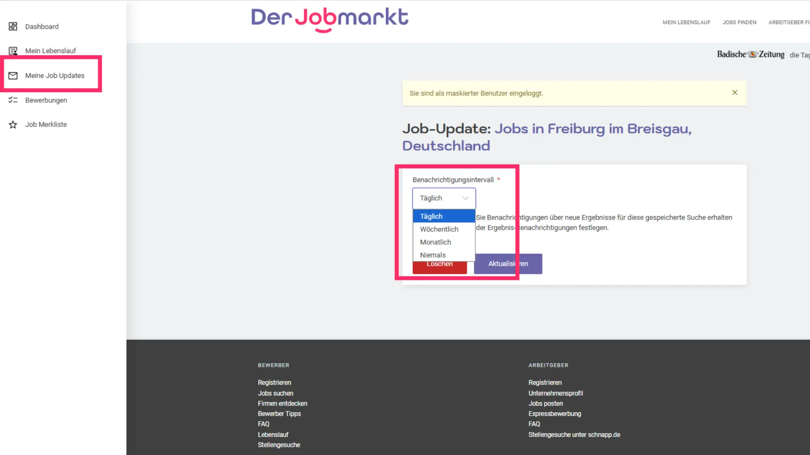
Task: Click FAQ under ARBEITGEBER
Action: [534, 424]
